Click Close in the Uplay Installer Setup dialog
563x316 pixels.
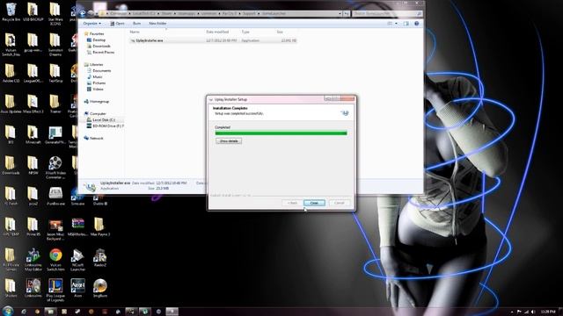[314, 203]
